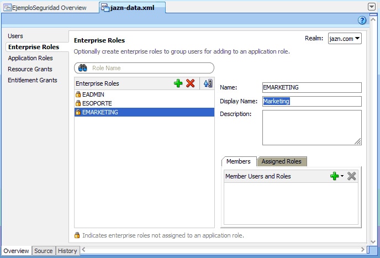380x258 pixels.
Task: Go to Resource Grants section
Action: point(30,69)
